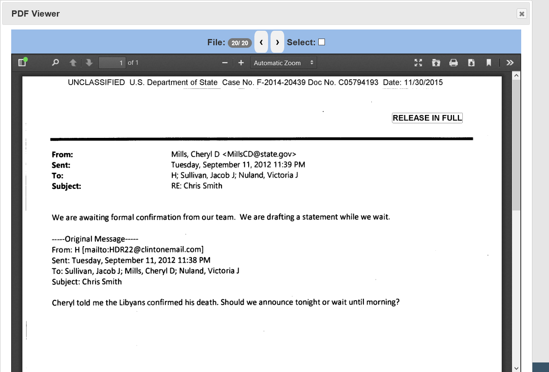Print the PDF document

pos(454,63)
